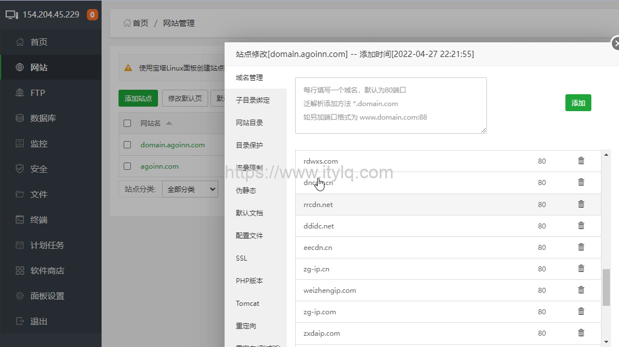The height and width of the screenshot is (347, 619).
Task: Click the 添加站点 (Add Site) button
Action: click(x=138, y=98)
